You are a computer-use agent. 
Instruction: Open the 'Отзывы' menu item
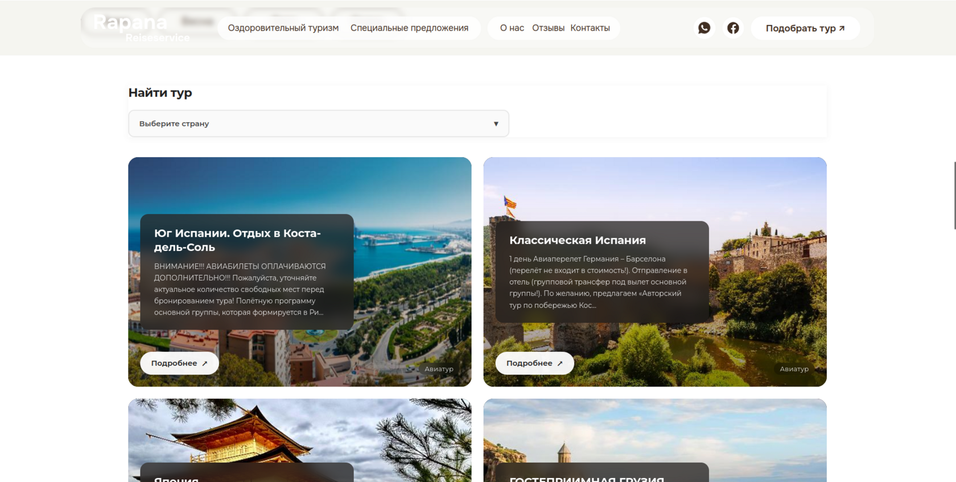click(x=548, y=28)
